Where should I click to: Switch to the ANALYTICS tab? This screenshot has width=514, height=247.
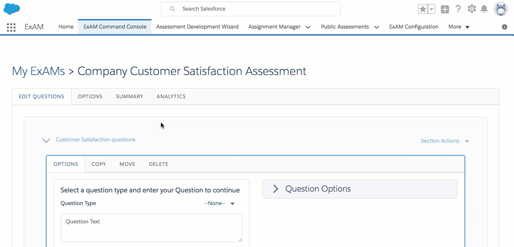(171, 97)
